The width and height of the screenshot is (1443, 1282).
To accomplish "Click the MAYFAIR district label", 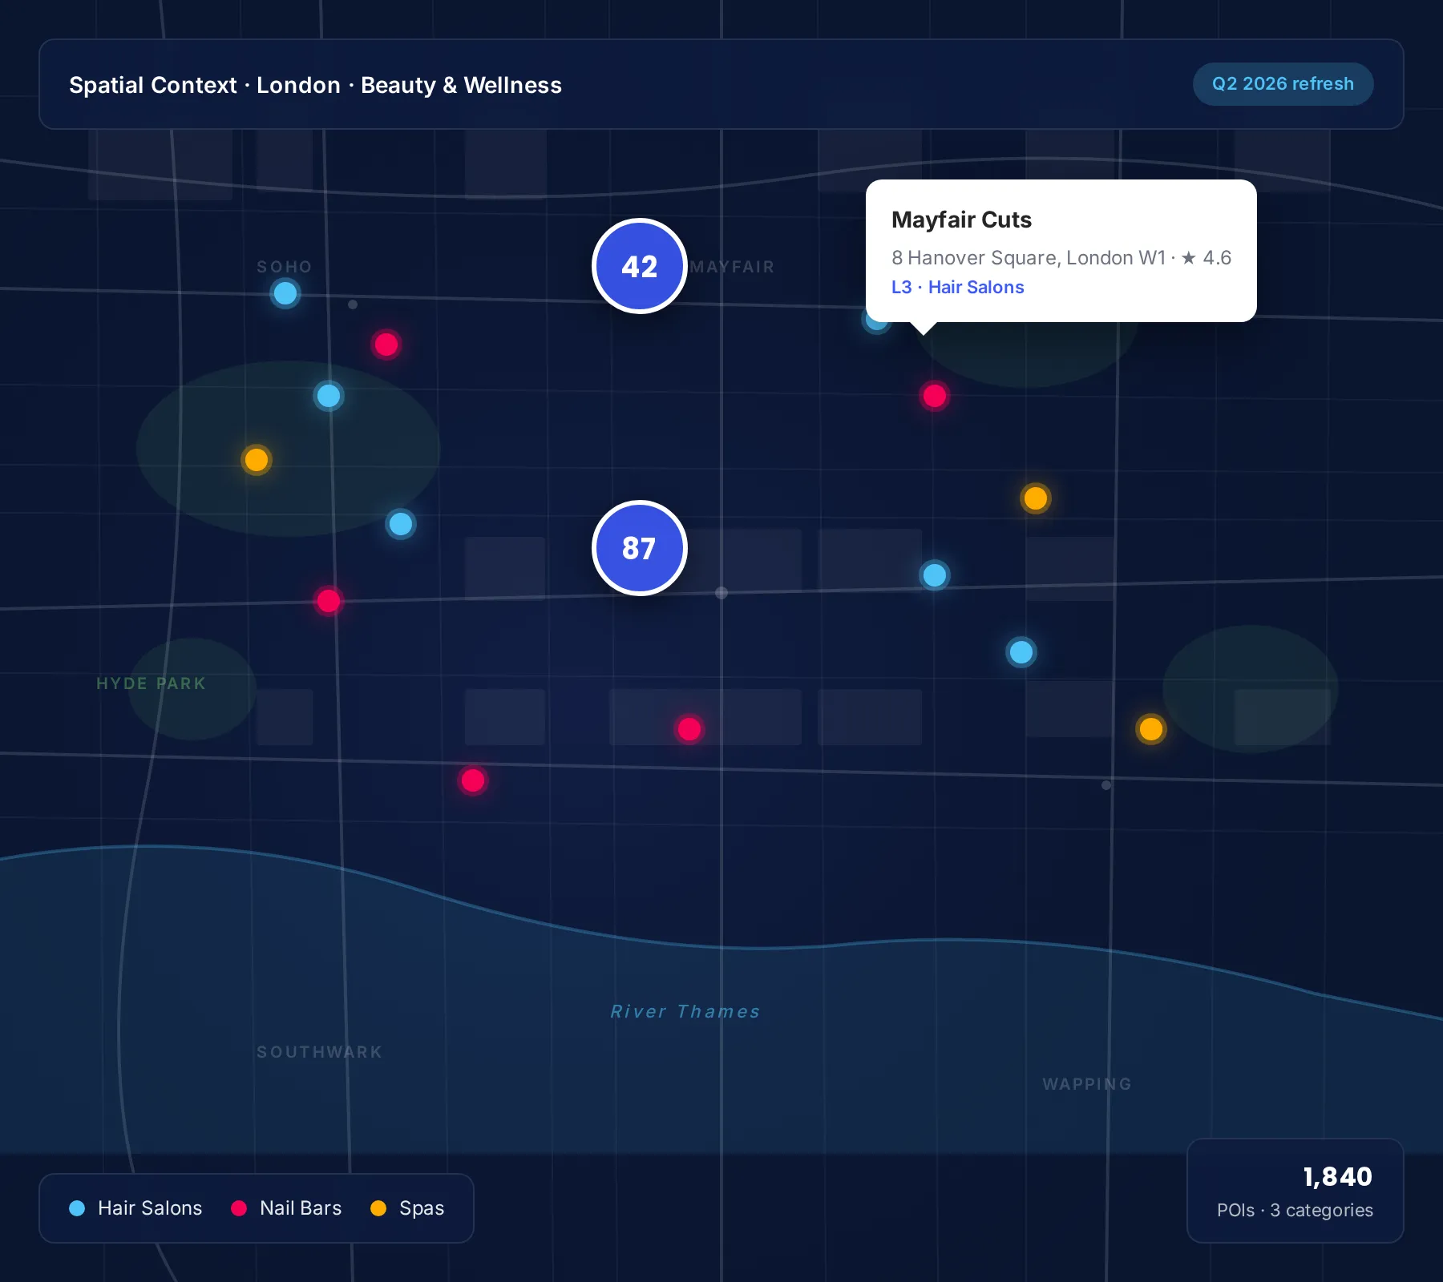I will click(x=733, y=267).
